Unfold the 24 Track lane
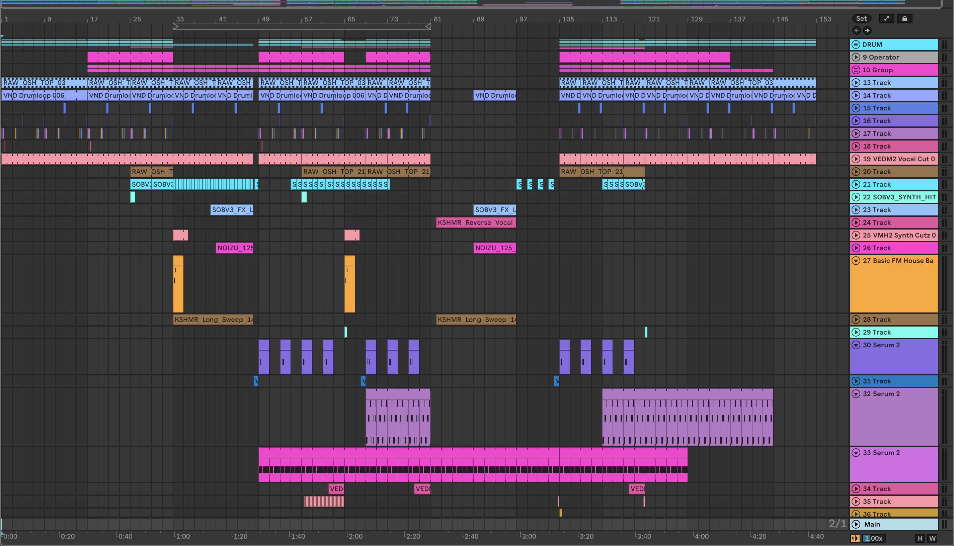This screenshot has height=546, width=954. point(856,222)
